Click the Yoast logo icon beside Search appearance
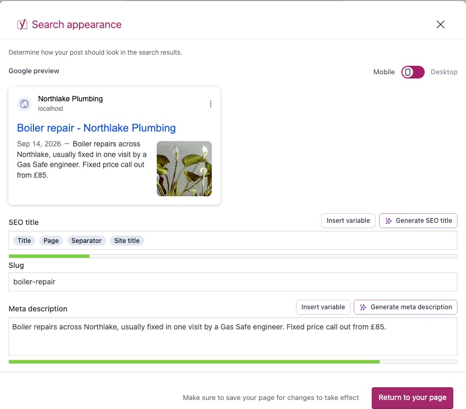 coord(22,24)
